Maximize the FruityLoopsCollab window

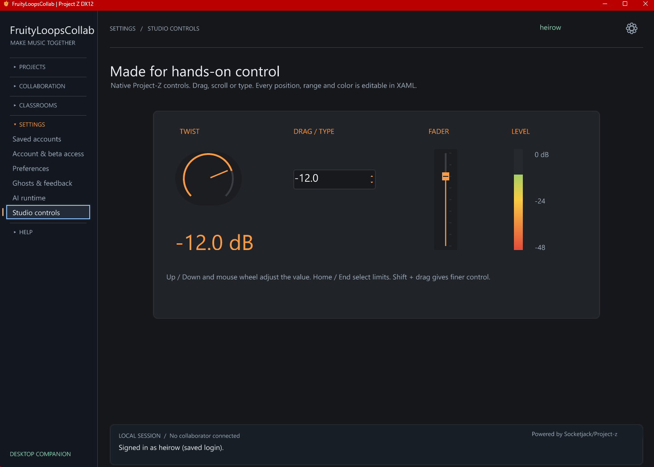click(x=625, y=4)
